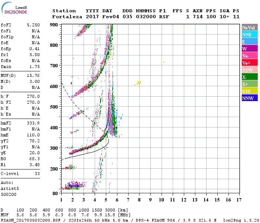Click the B0 value 68.3
Viewport: 260px width, 223px height.
tap(35, 159)
